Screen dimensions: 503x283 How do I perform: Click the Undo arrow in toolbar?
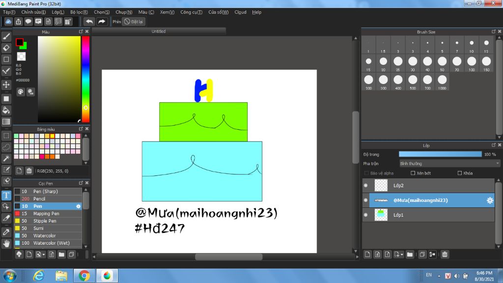[89, 22]
